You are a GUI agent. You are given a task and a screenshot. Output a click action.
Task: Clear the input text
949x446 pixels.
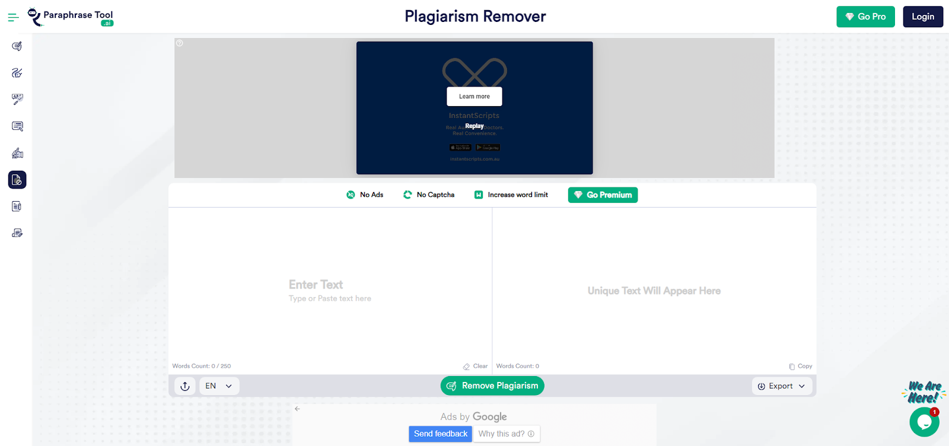(x=476, y=367)
